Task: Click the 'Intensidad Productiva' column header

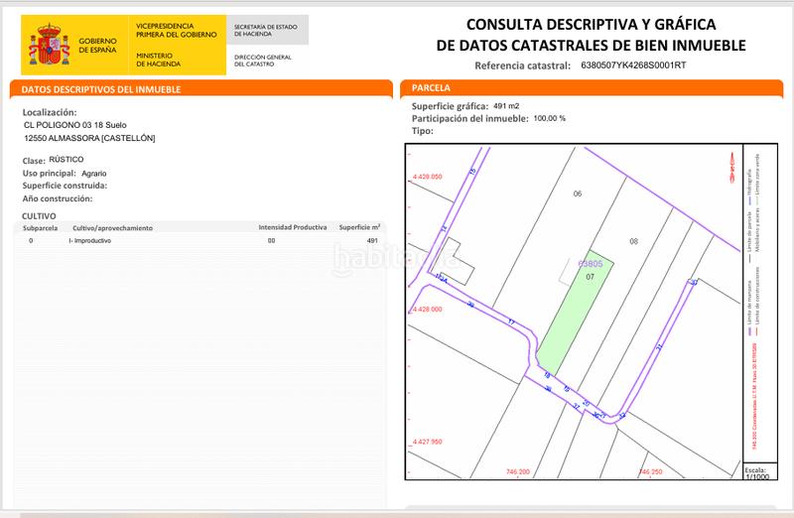Action: 292,227
